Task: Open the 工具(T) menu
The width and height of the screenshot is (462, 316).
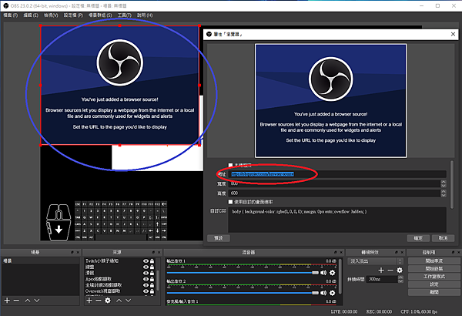Action: (x=125, y=15)
